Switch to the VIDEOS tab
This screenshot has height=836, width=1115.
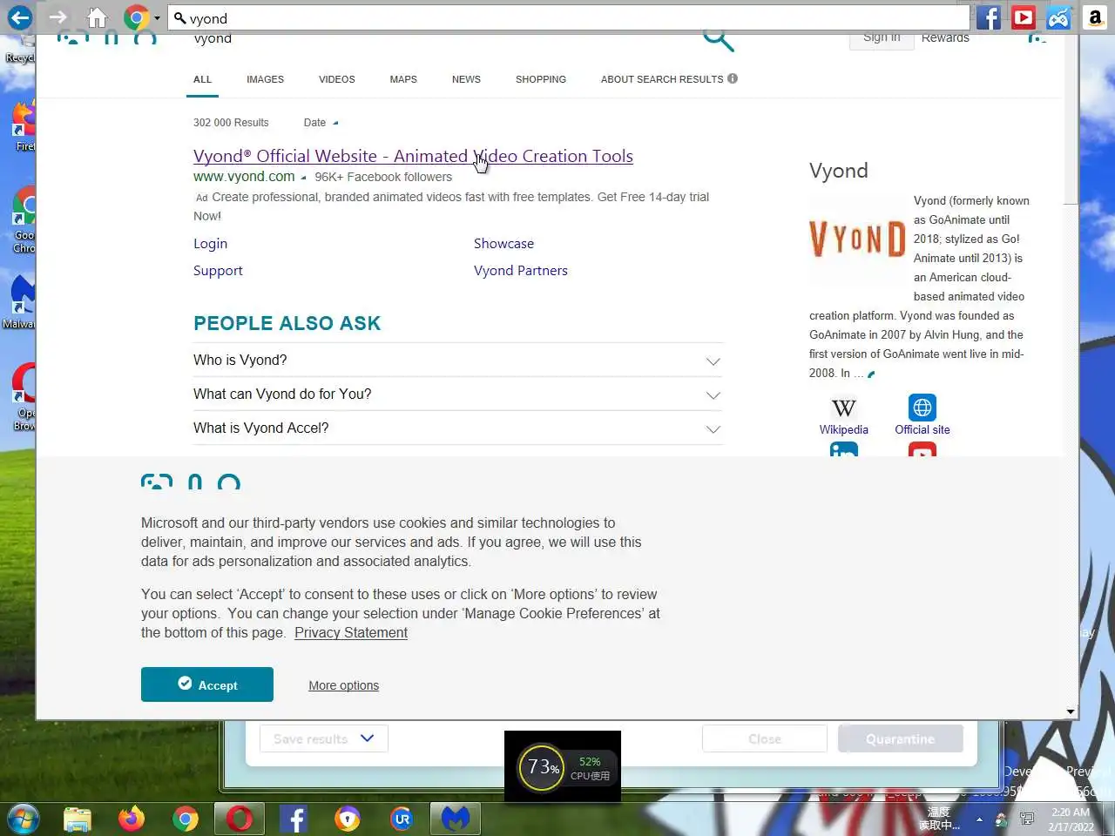[336, 79]
